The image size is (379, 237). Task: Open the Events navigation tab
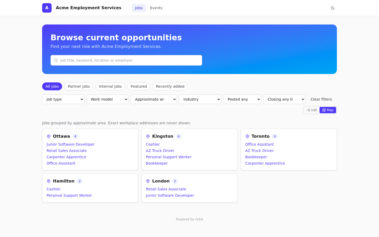tap(156, 8)
